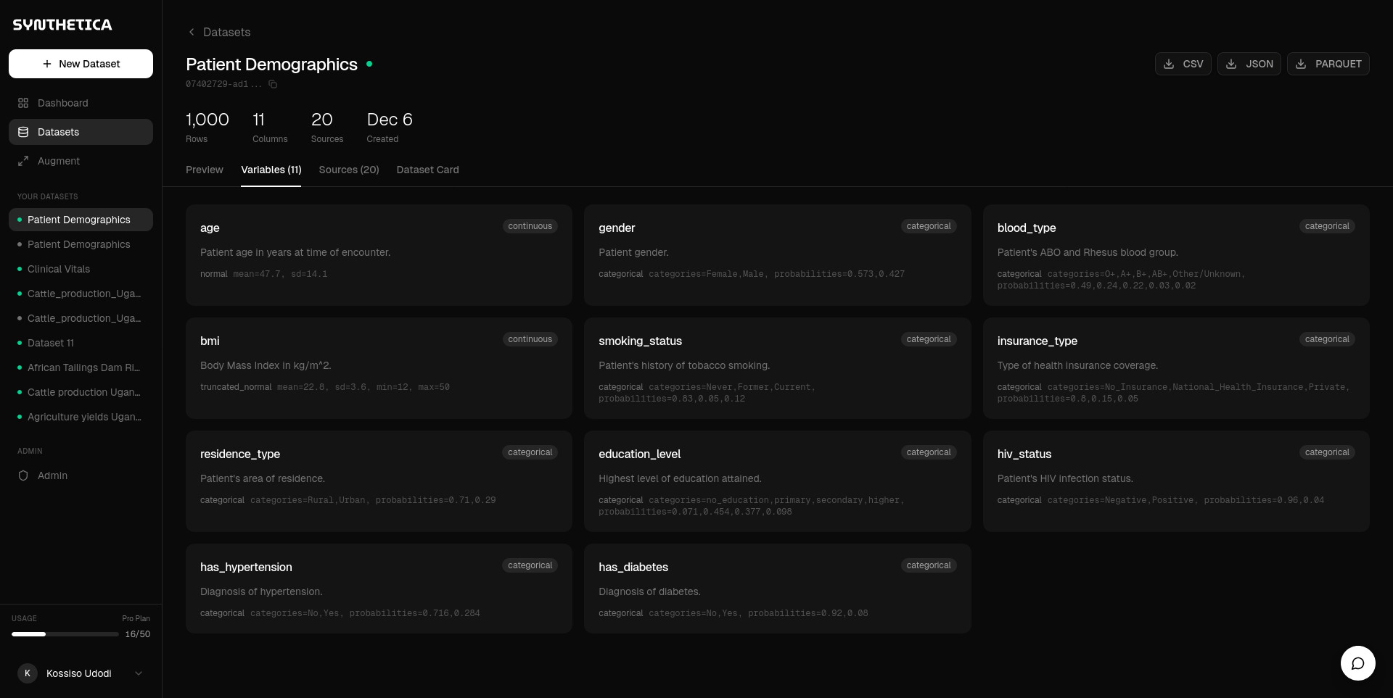1393x698 pixels.
Task: Click the 16/50 usage count
Action: (x=137, y=634)
